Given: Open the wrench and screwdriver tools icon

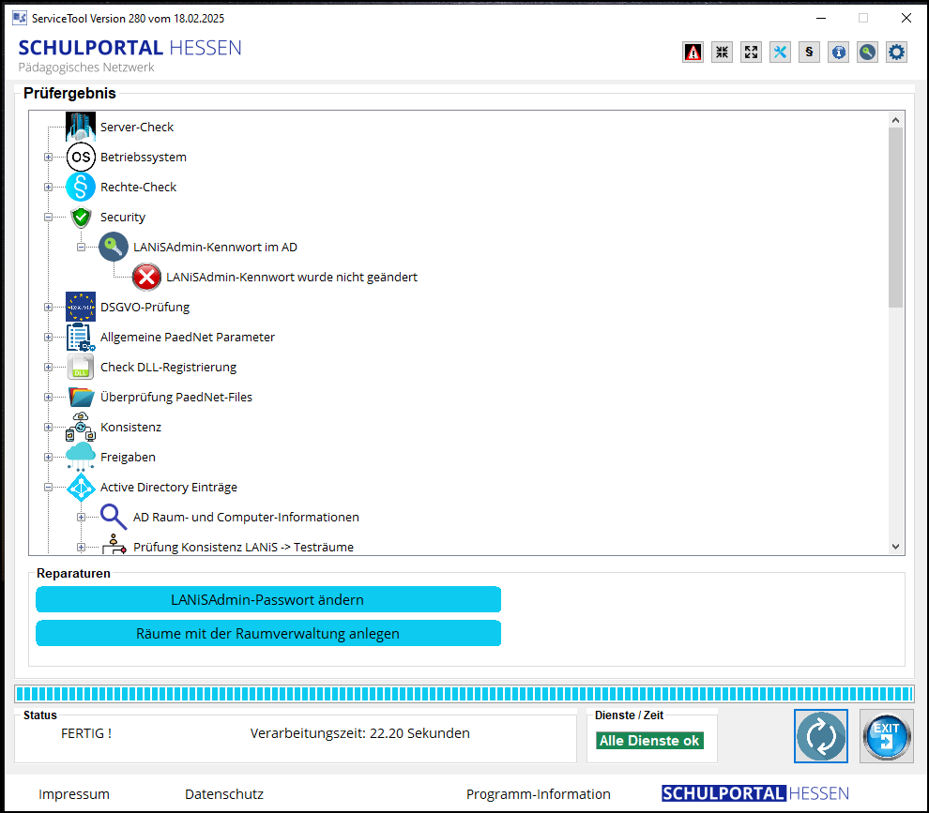Looking at the screenshot, I should click(780, 53).
